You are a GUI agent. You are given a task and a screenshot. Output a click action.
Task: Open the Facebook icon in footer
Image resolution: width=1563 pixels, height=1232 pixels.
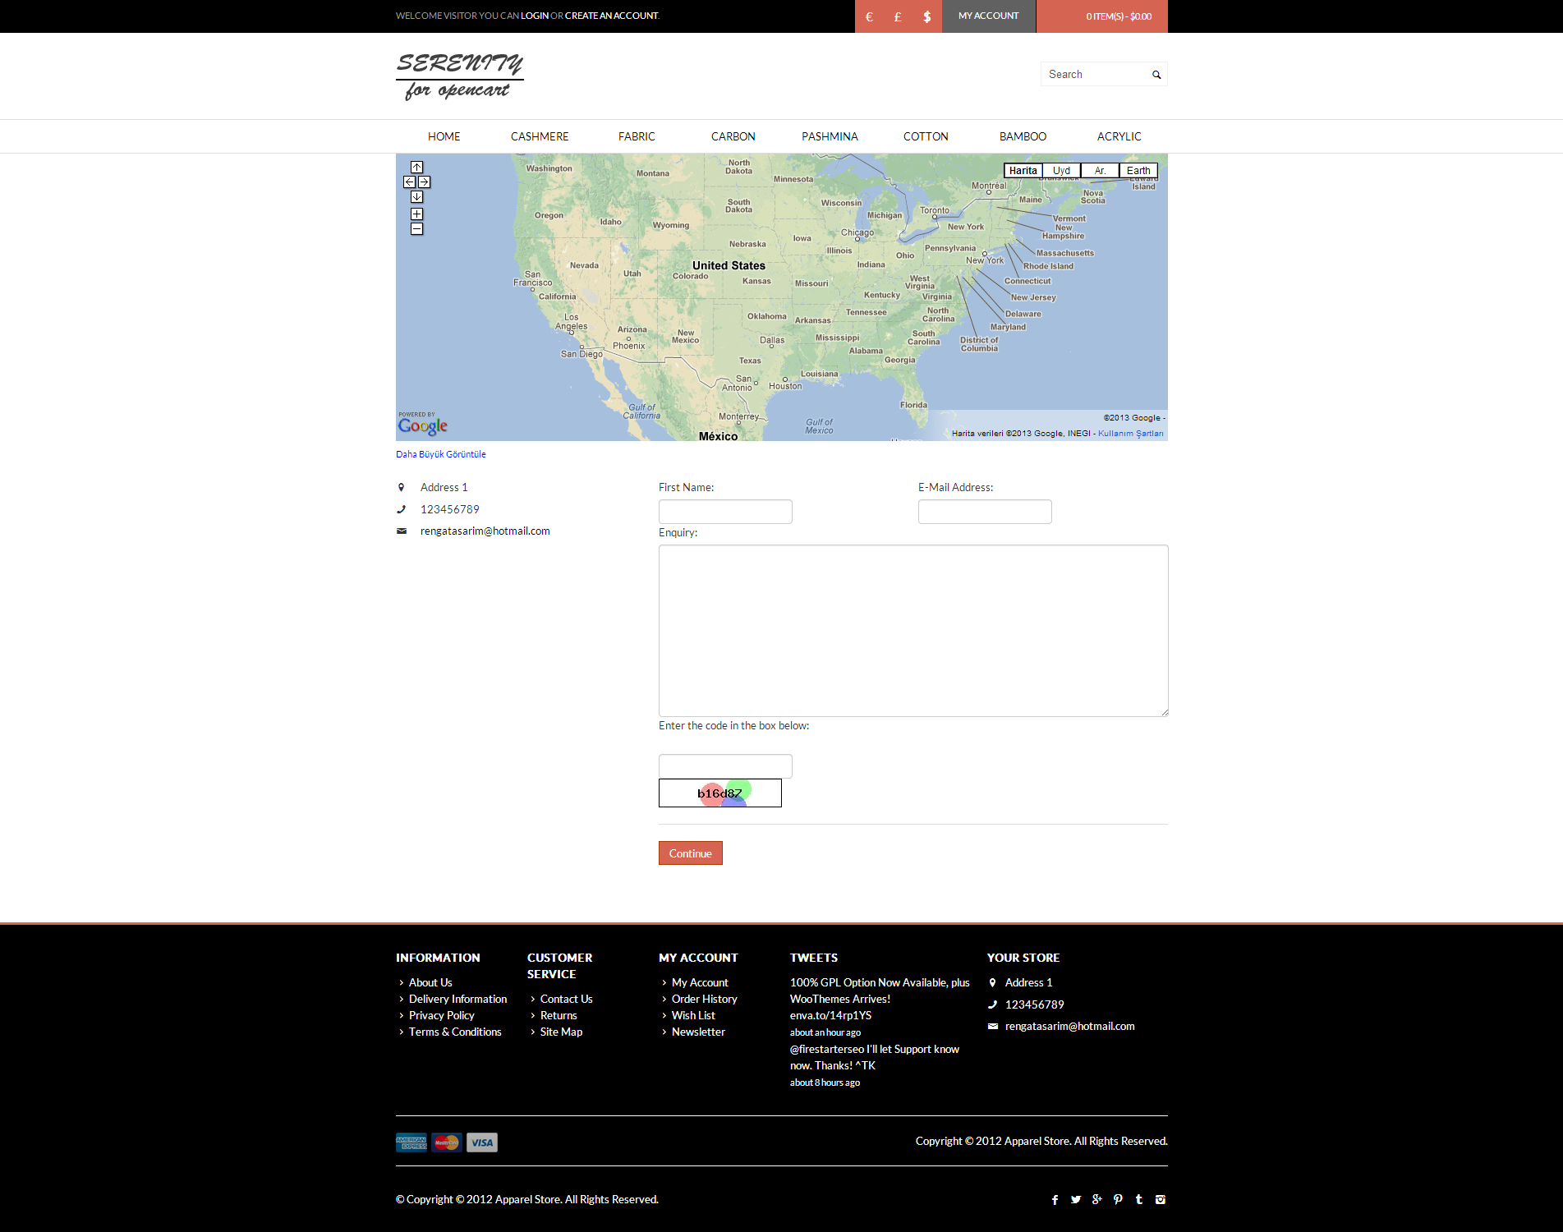click(1055, 1200)
